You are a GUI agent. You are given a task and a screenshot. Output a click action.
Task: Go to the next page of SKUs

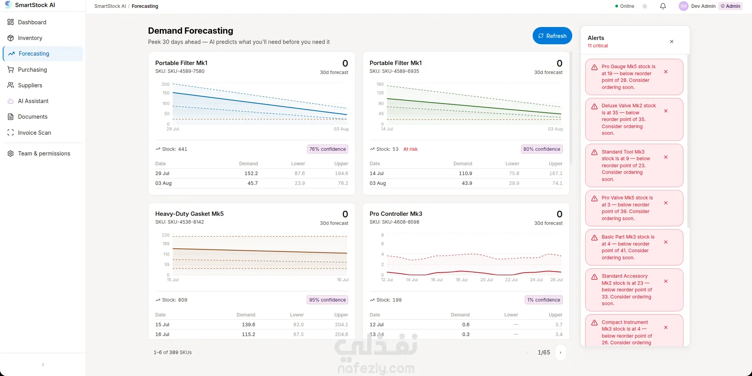click(560, 352)
